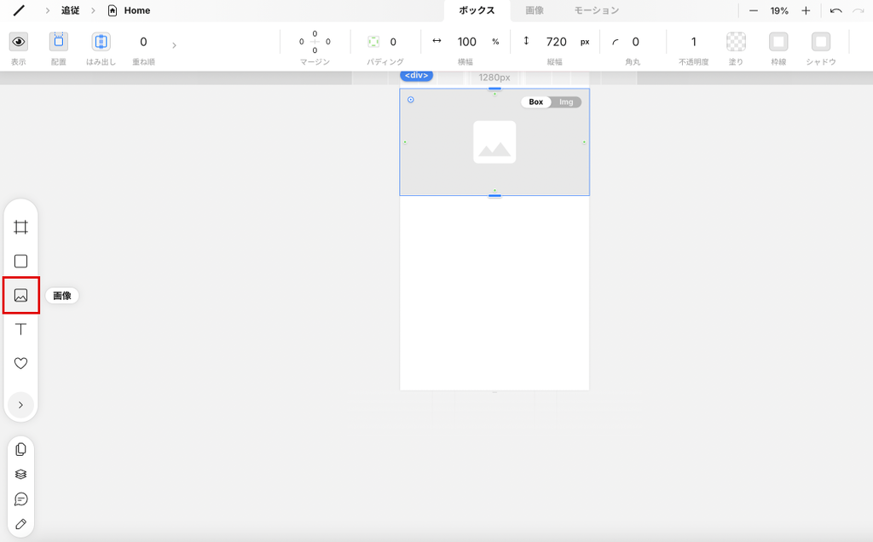This screenshot has width=873, height=542.
Task: Open the Layers panel icon
Action: [21, 475]
